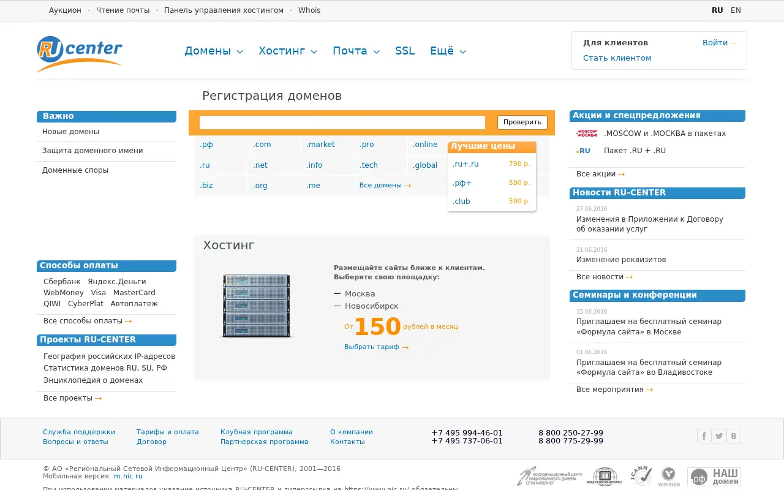Click the RU-Center logo
The width and height of the screenshot is (784, 490).
click(80, 53)
